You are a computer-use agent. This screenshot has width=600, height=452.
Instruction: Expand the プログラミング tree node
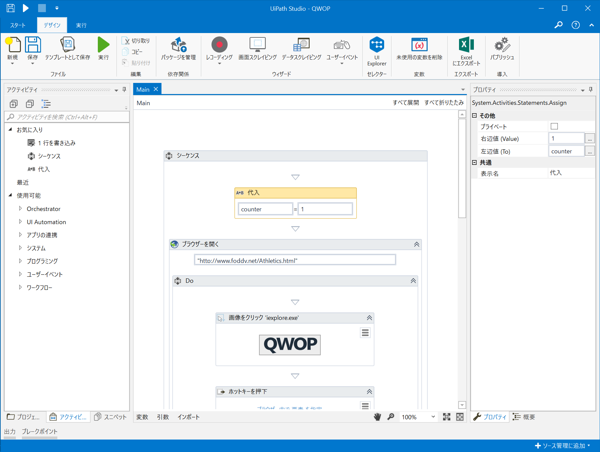20,261
